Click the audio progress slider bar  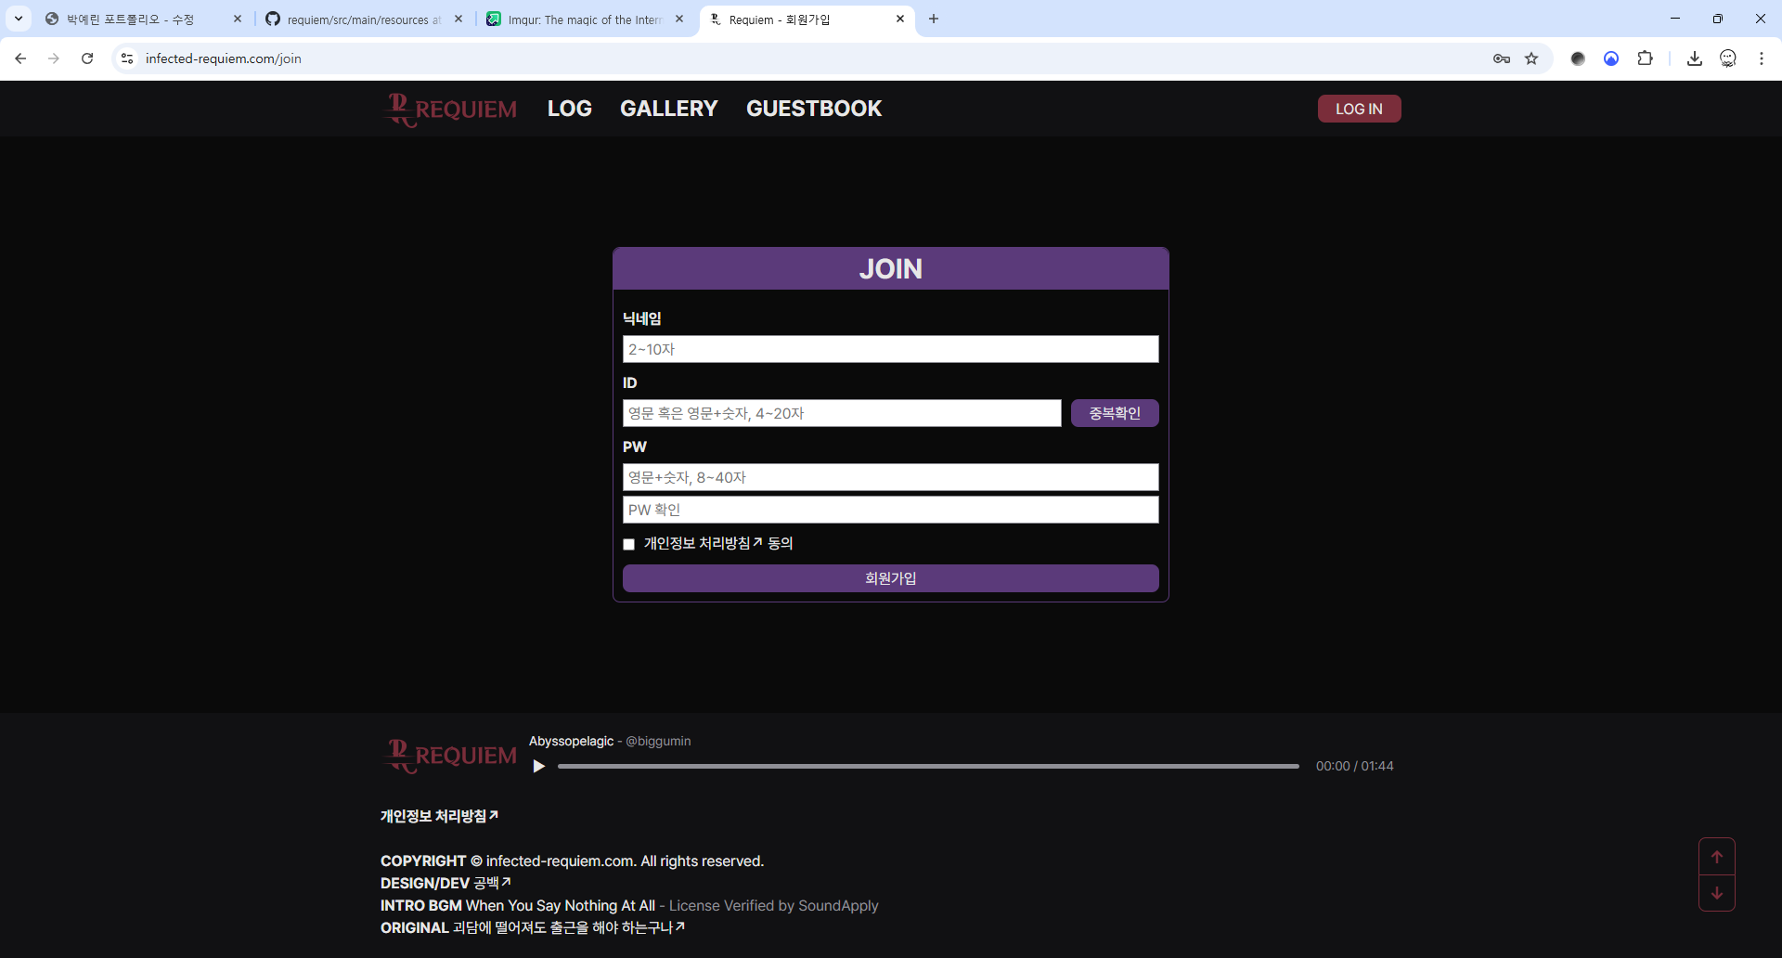(928, 767)
